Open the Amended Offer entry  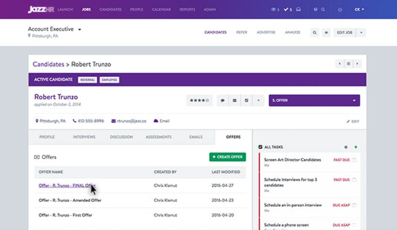70,200
